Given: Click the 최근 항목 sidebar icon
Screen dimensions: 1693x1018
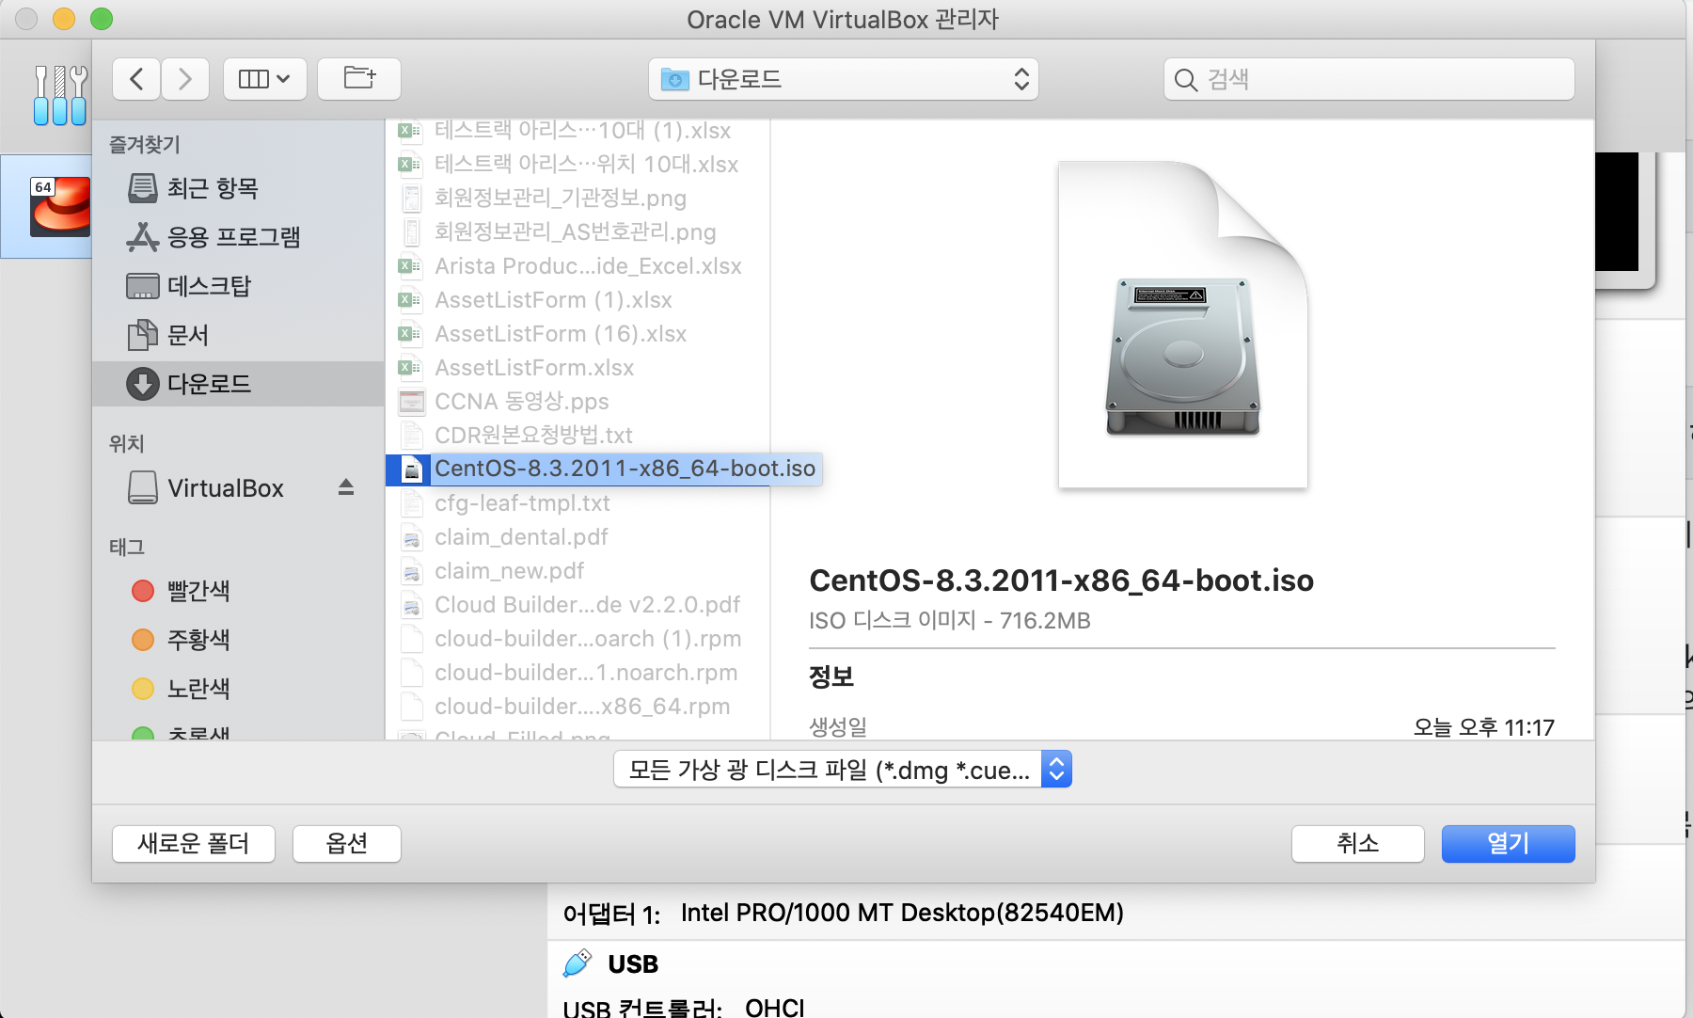Looking at the screenshot, I should click(x=143, y=188).
